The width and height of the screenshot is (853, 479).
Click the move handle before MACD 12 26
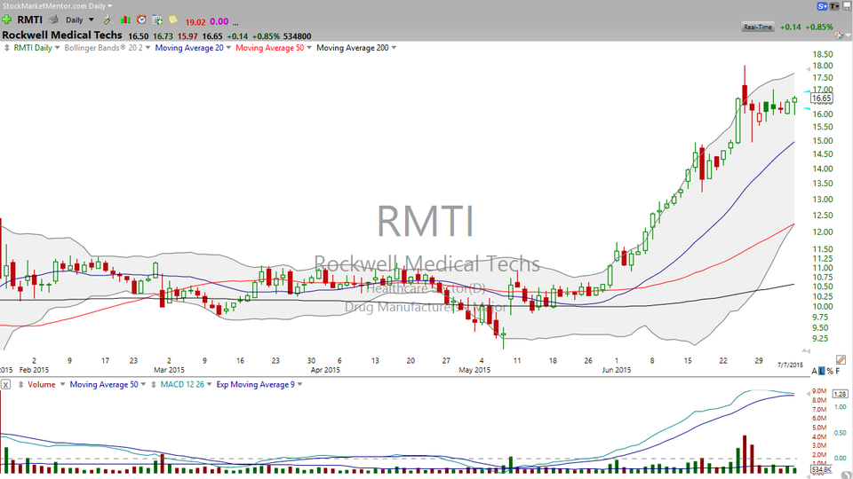point(154,384)
